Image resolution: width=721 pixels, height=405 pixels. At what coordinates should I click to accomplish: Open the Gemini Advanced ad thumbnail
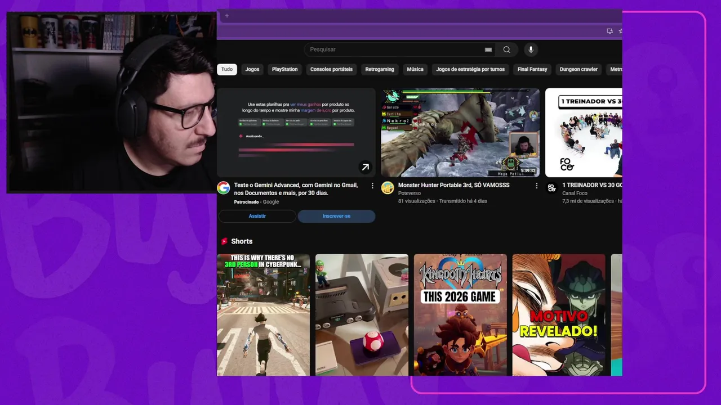pyautogui.click(x=296, y=132)
